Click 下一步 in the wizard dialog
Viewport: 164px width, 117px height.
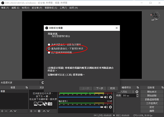point(100,88)
